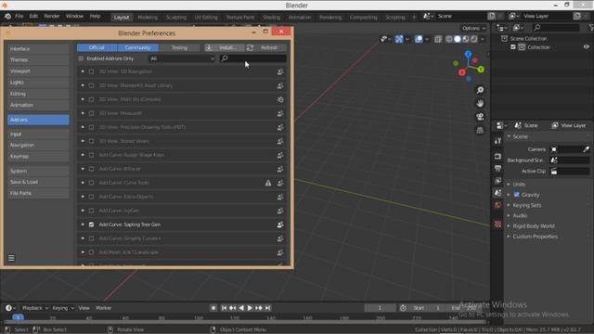Open the File menu
Viewport: 594px width, 334px height.
point(19,17)
